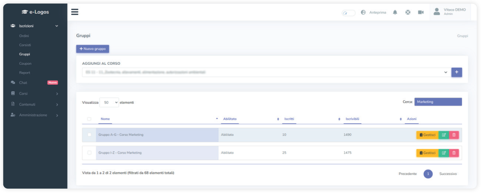Click the Nuovo gruppo button
The height and width of the screenshot is (193, 489).
pos(93,49)
